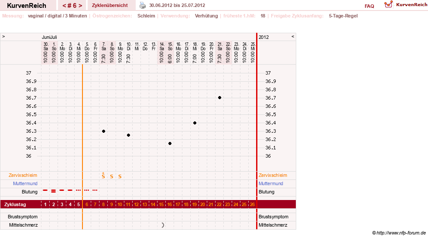Select the Mittelschmerz marker on day 15

163,225
